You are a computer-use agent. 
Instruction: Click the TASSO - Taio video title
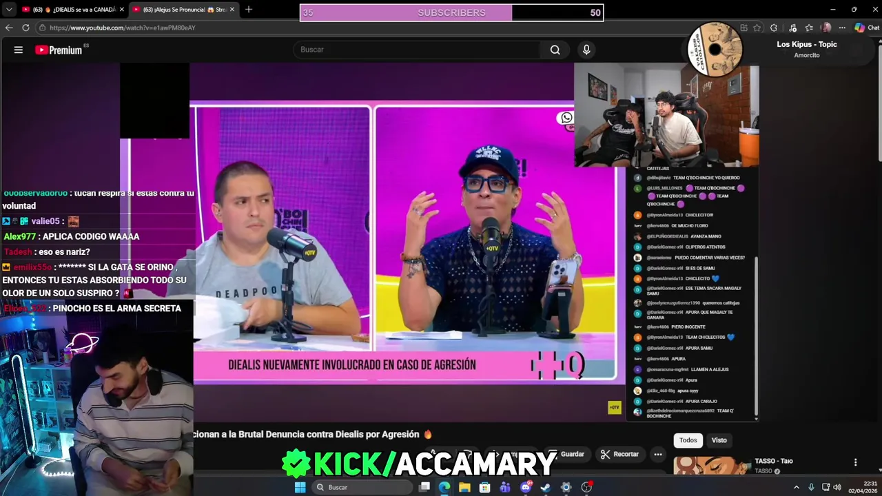(x=774, y=461)
